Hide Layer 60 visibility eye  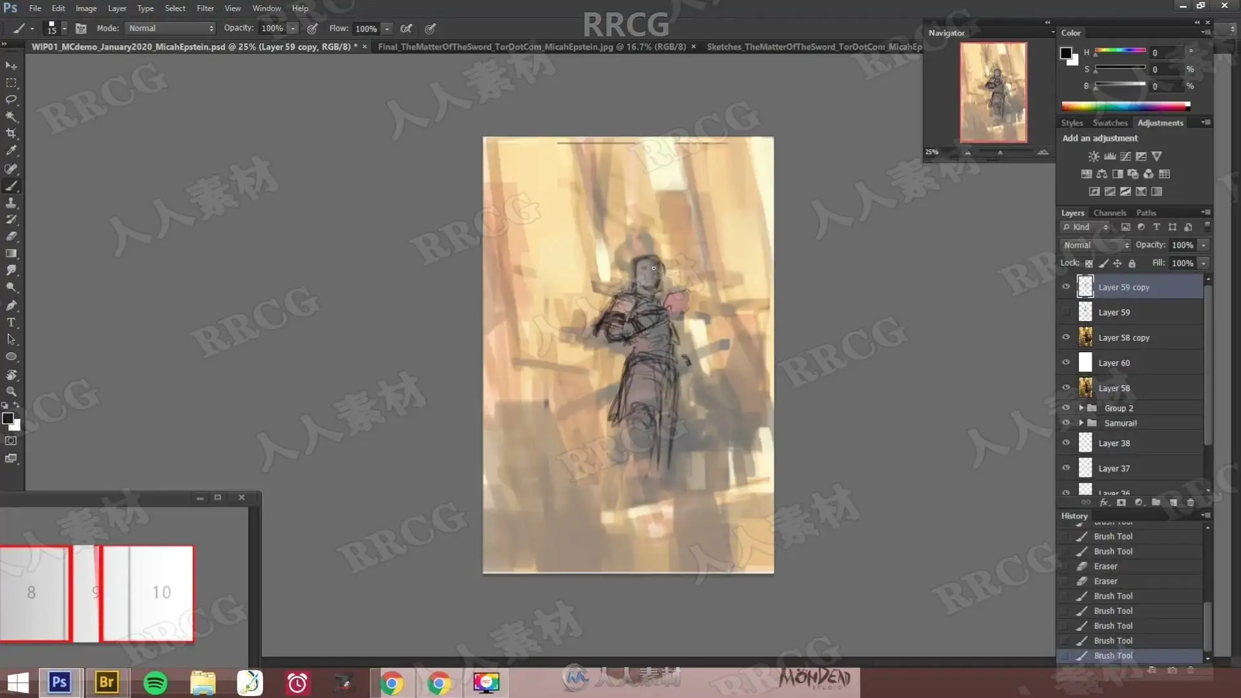click(1066, 363)
